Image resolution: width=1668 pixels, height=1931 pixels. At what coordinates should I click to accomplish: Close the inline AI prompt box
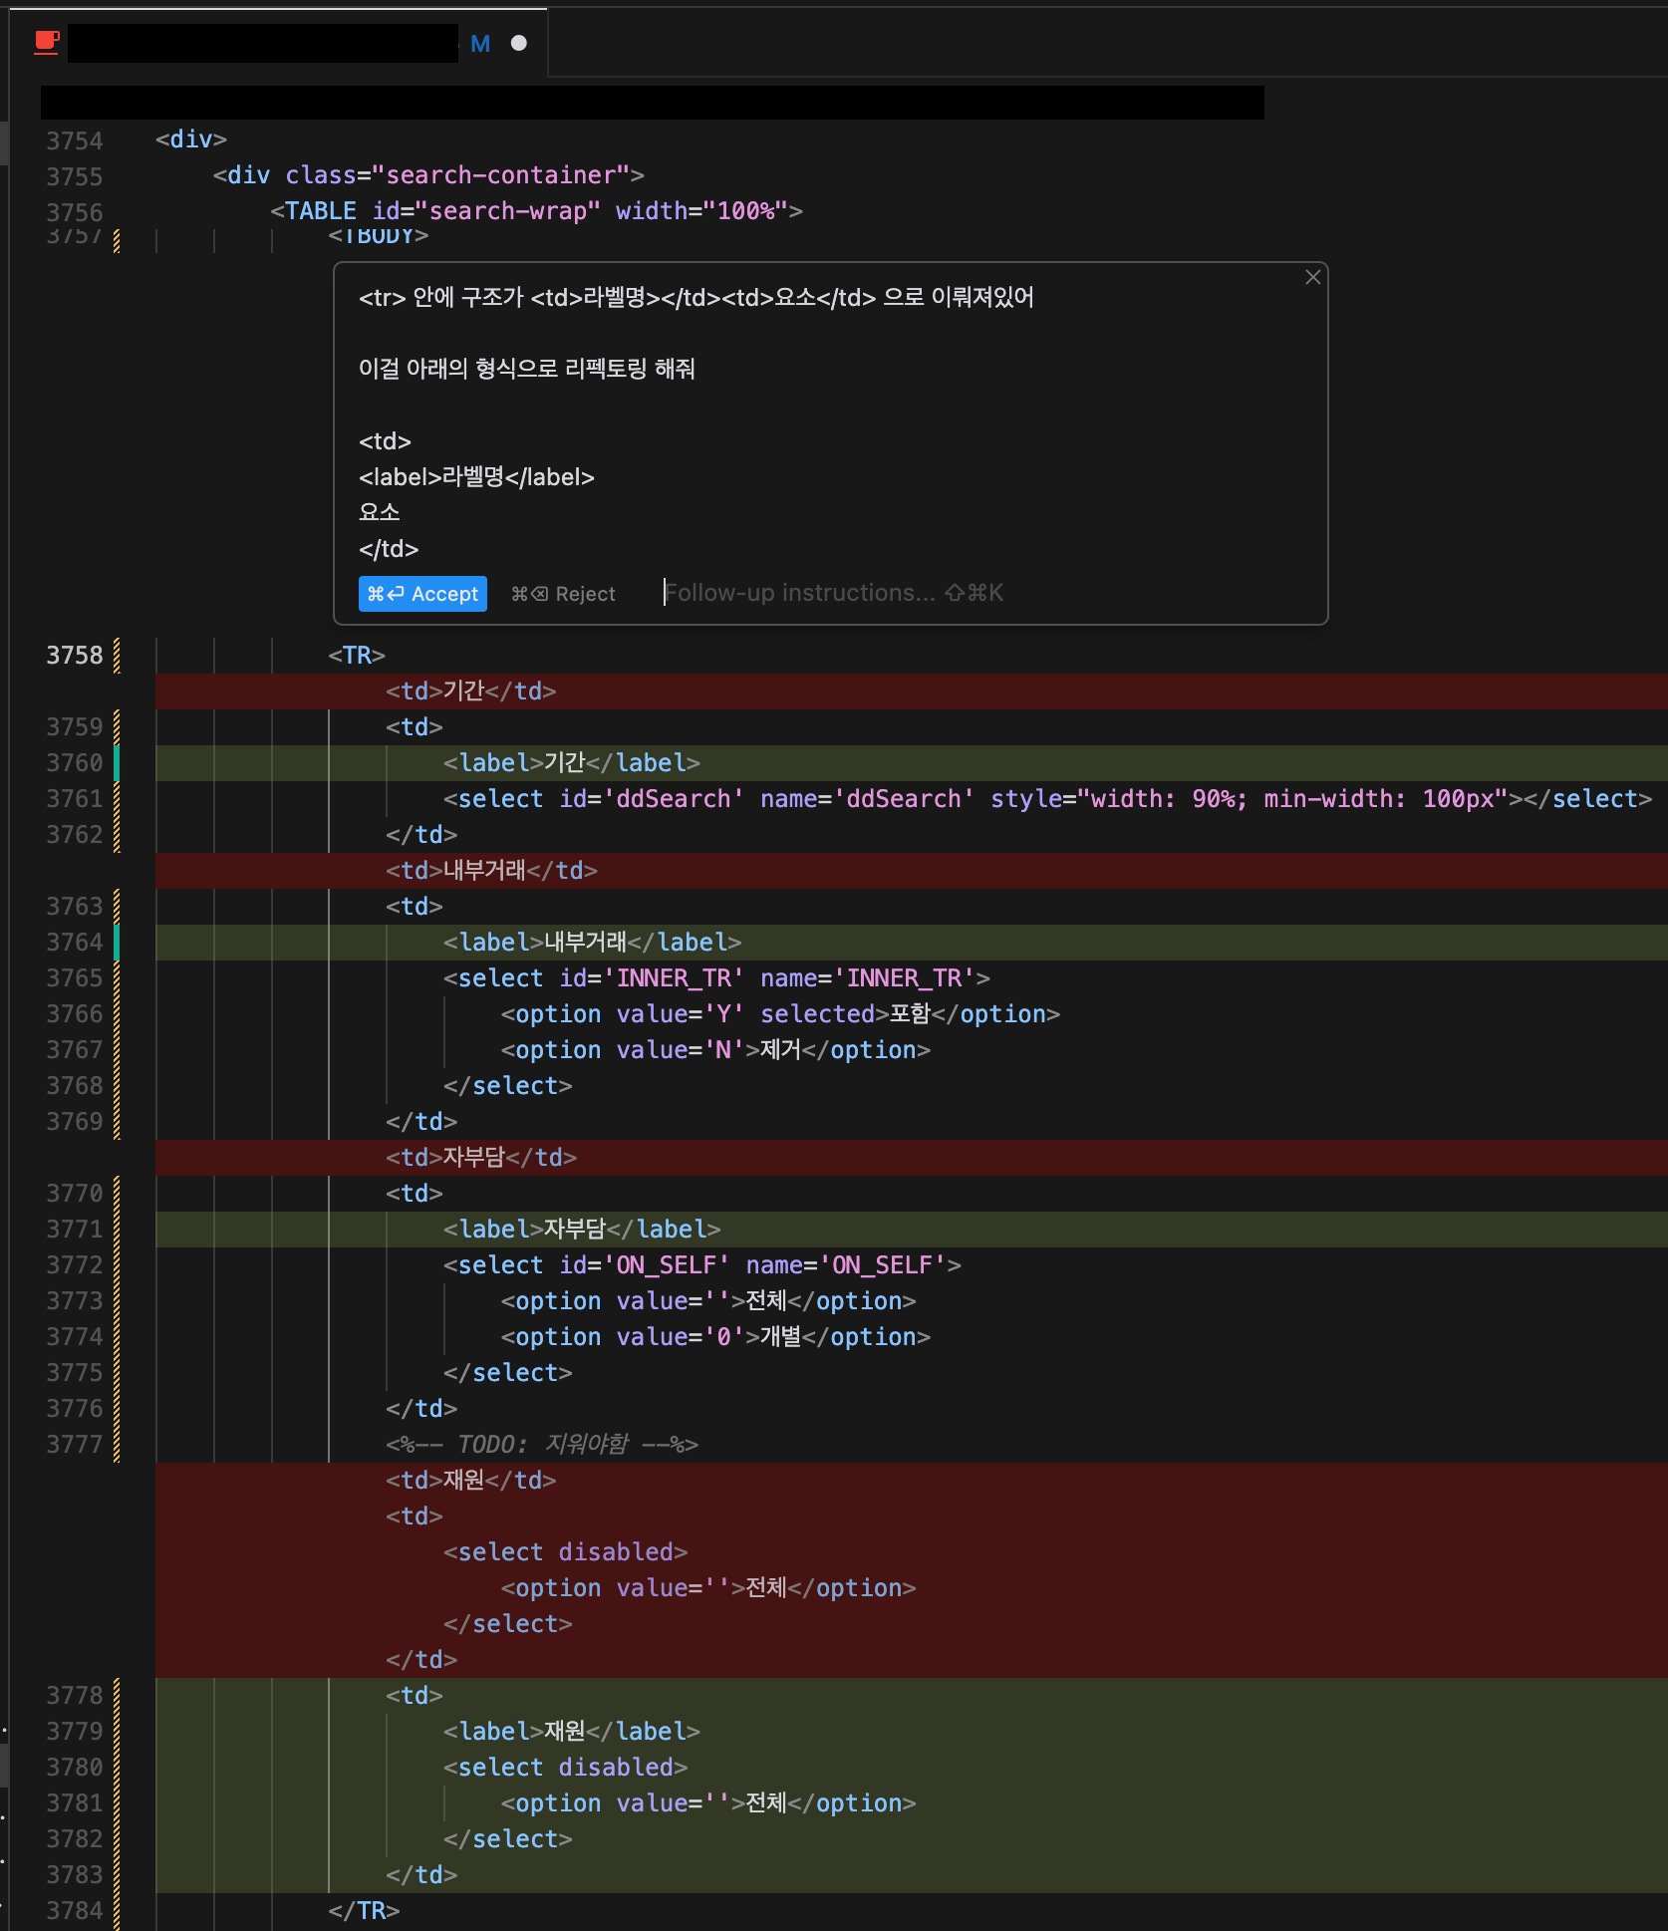pos(1312,277)
